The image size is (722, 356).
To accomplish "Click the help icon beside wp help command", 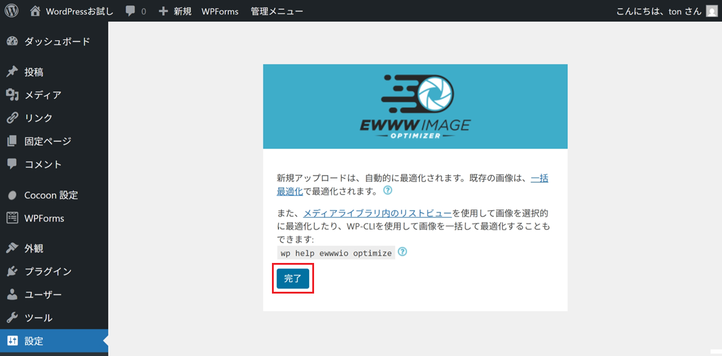I will (x=403, y=252).
